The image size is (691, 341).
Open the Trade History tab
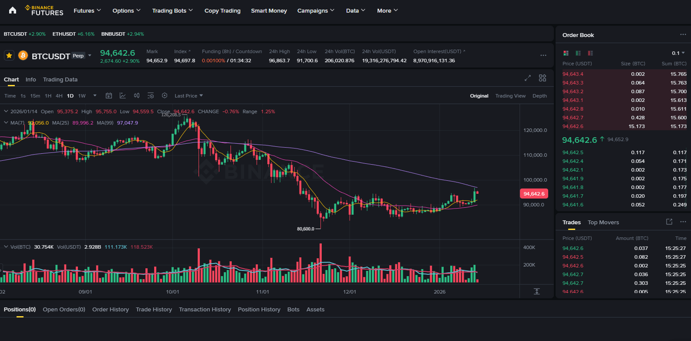[154, 309]
